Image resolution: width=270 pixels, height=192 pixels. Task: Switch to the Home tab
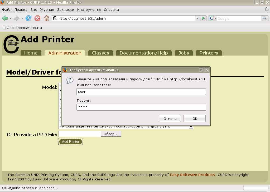tap(31, 53)
